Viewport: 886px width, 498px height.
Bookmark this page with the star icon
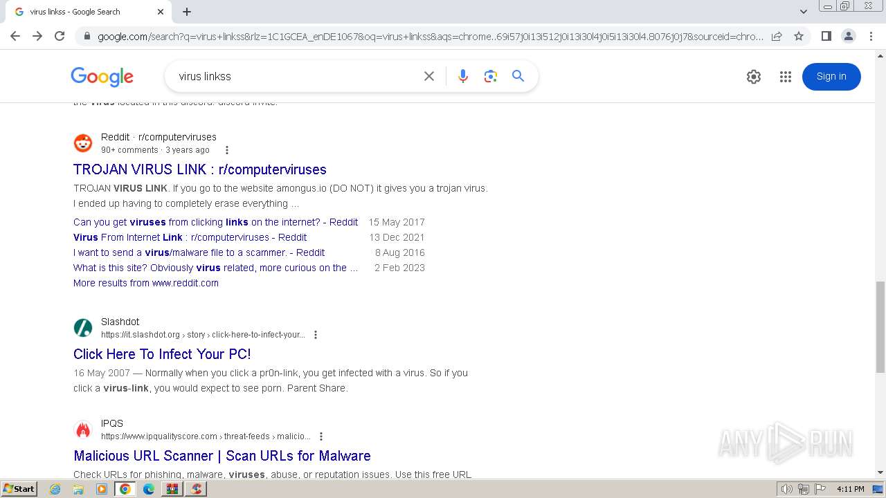(x=799, y=36)
